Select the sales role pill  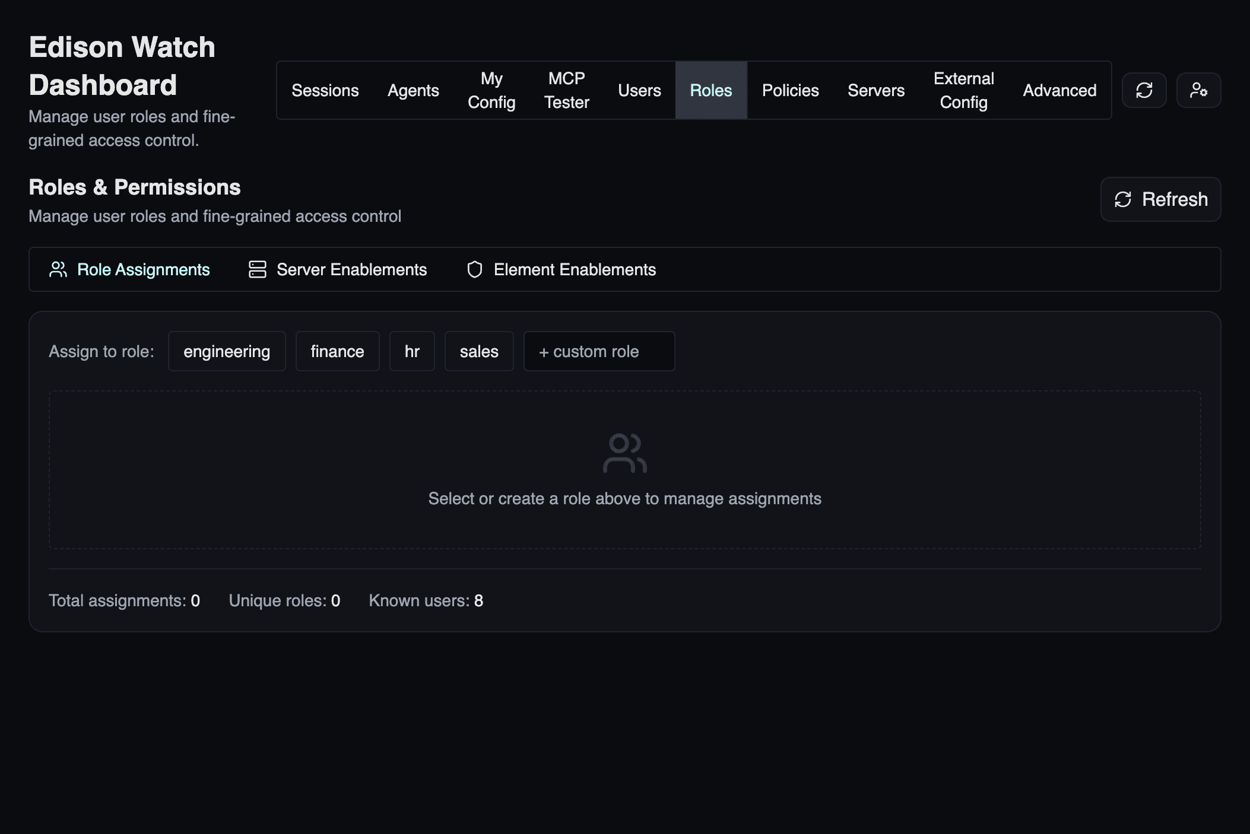[479, 351]
